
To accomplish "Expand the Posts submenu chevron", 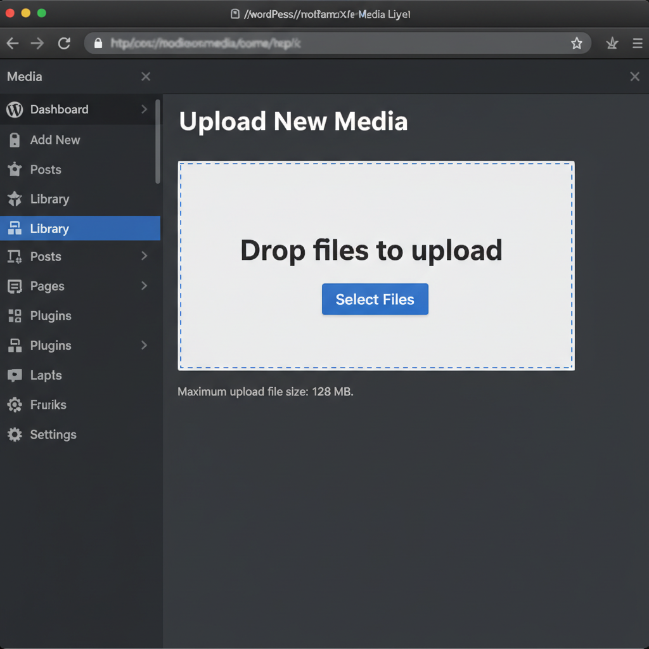I will click(x=145, y=257).
